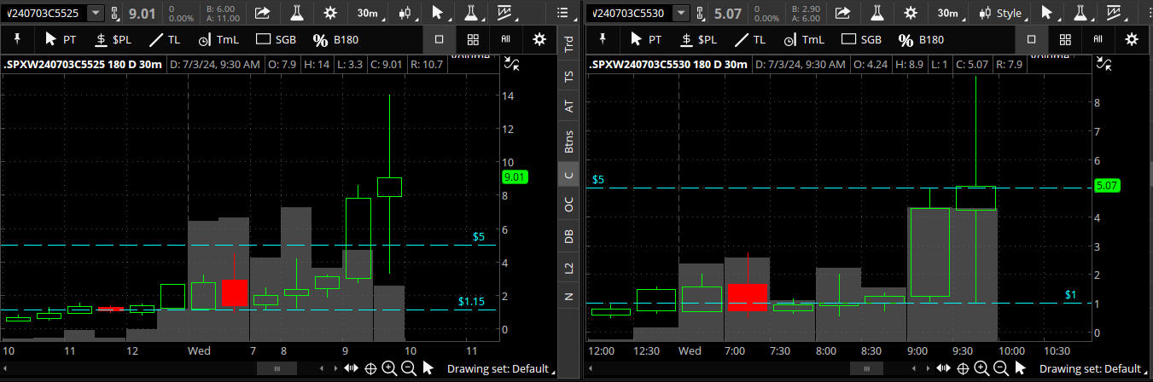Click zoom in magnifier below left chart

coord(389,368)
